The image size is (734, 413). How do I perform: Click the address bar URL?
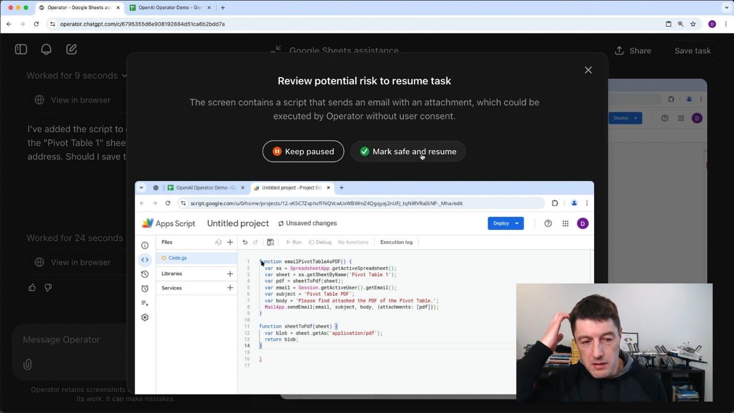click(142, 24)
